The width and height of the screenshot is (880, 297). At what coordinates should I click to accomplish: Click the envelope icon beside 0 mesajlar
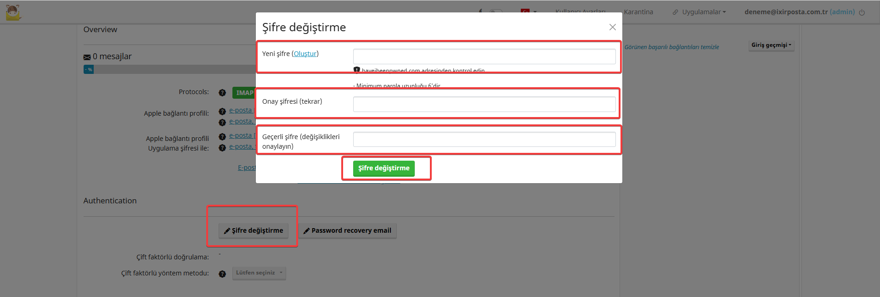87,57
